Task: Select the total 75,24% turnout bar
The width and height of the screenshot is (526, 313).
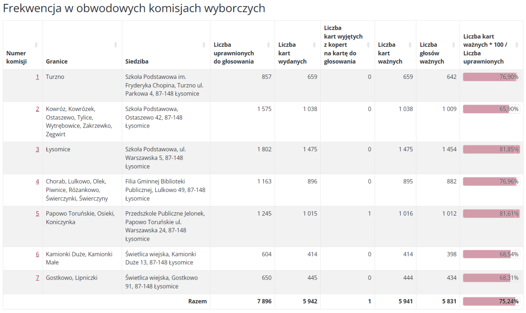Action: (491, 302)
